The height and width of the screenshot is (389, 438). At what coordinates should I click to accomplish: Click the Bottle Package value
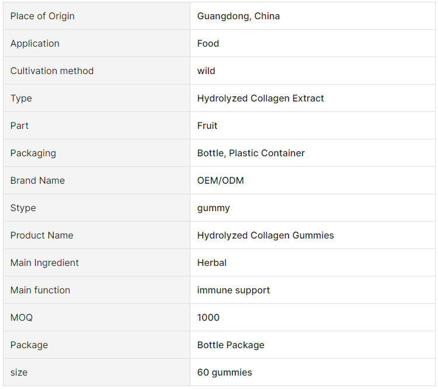(231, 345)
